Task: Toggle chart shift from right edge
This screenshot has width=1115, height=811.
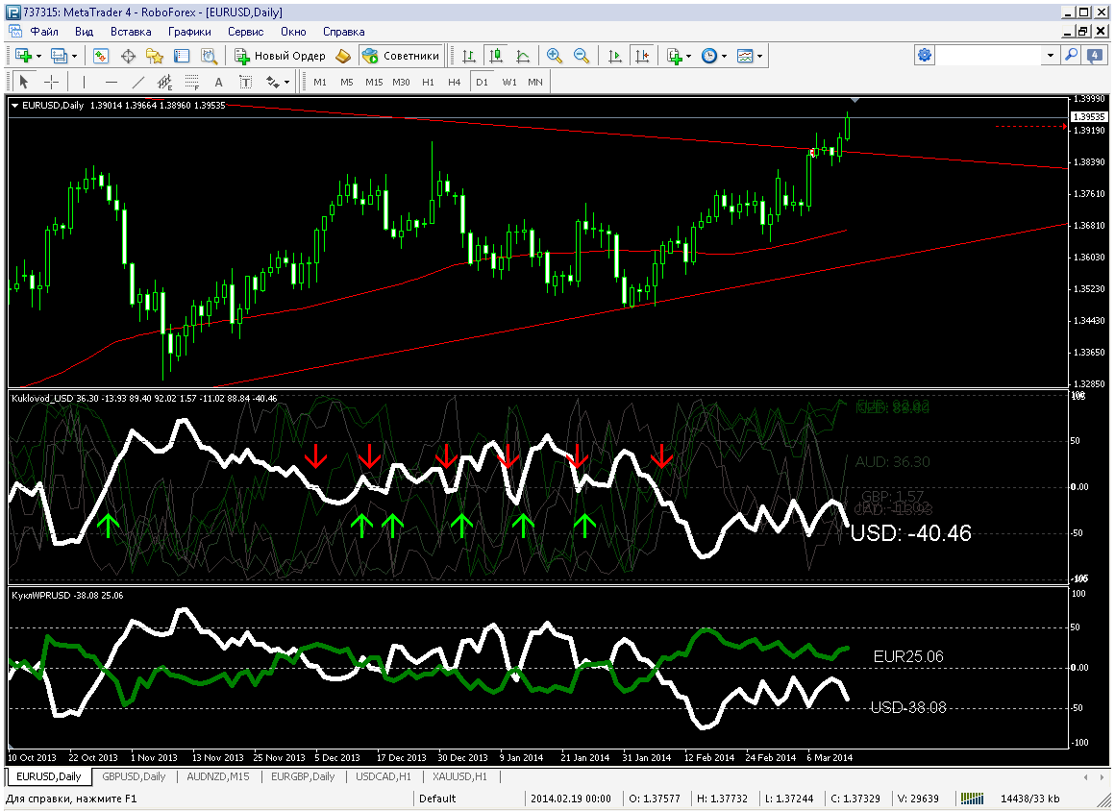Action: tap(642, 56)
